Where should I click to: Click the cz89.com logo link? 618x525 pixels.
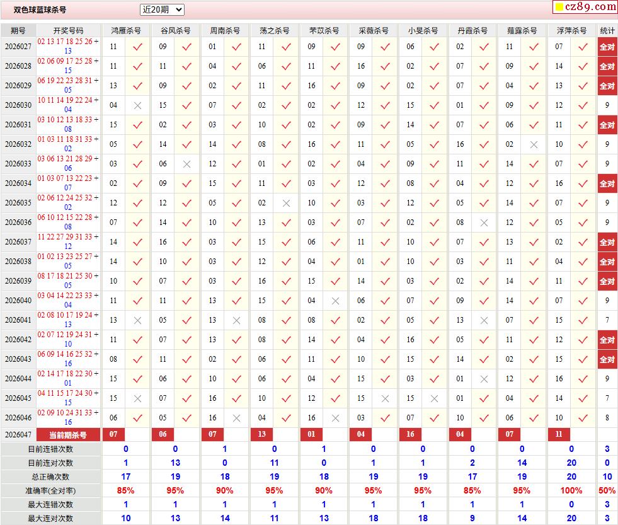[x=585, y=7]
